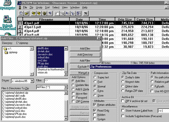Click the PKZIP title bar application icon
169x122 pixels.
pos(20,3)
